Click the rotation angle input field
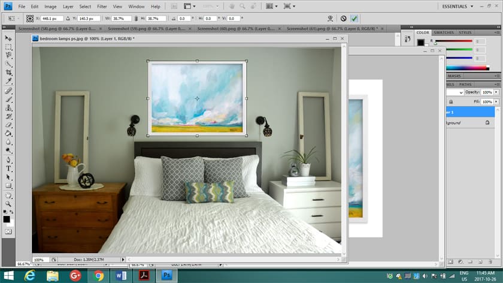This screenshot has width=503, height=283. pos(183,19)
